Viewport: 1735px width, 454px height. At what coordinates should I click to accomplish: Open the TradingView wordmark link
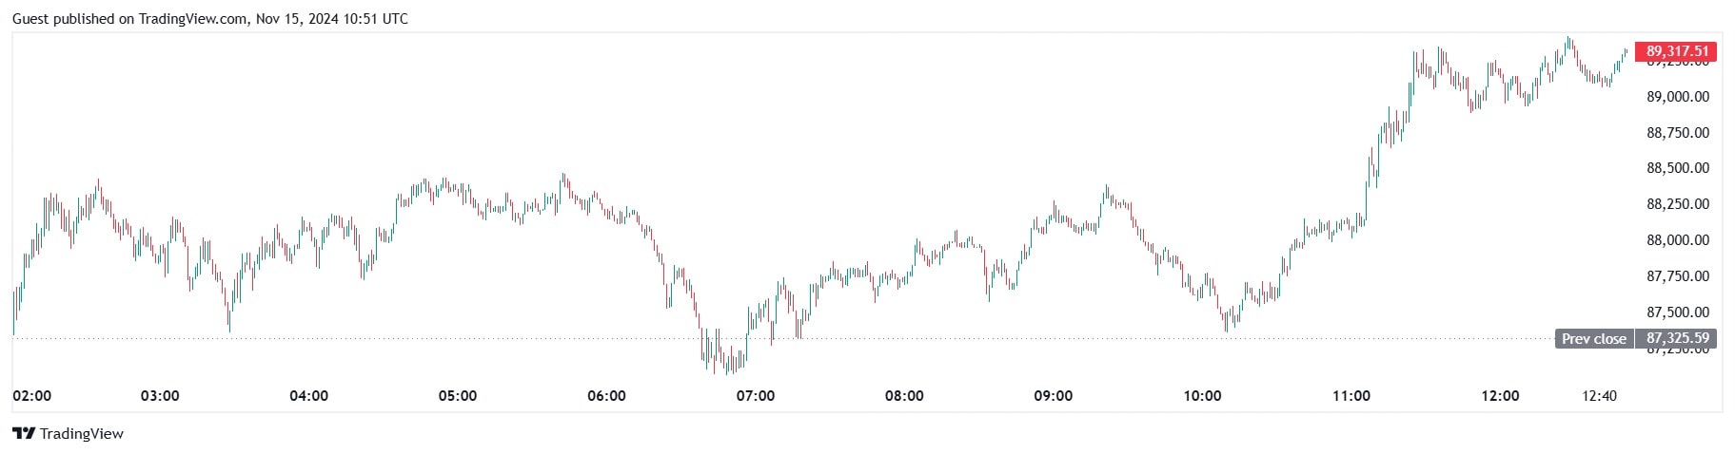click(82, 434)
